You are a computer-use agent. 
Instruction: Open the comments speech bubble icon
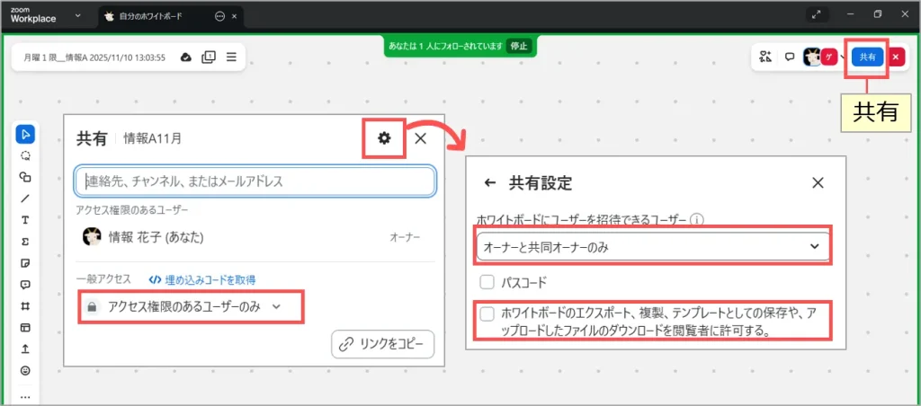coord(789,57)
